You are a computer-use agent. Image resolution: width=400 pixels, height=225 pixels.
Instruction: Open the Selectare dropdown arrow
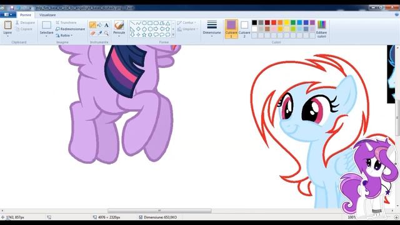(46, 36)
